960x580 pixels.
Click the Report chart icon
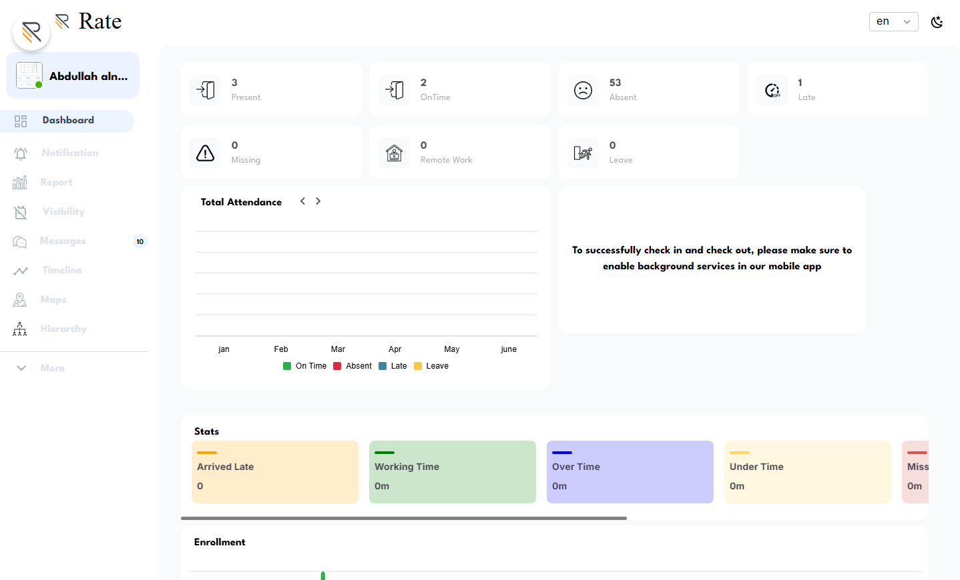click(20, 183)
